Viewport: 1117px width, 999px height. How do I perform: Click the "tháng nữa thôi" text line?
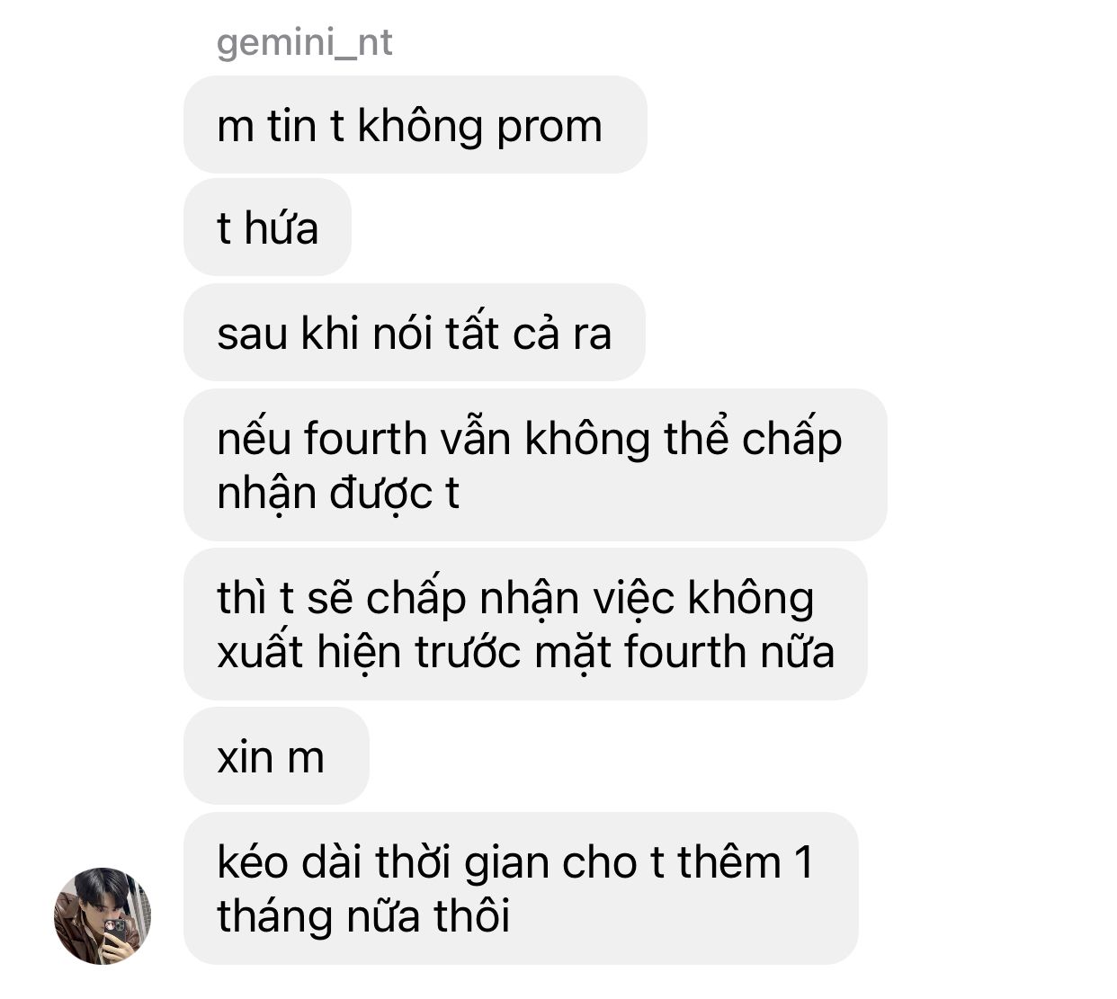point(363,916)
